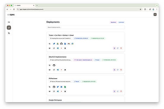The height and width of the screenshot is (109, 164).
Task: Click the Never chip on PR Reviewer card
Action: [77, 81]
